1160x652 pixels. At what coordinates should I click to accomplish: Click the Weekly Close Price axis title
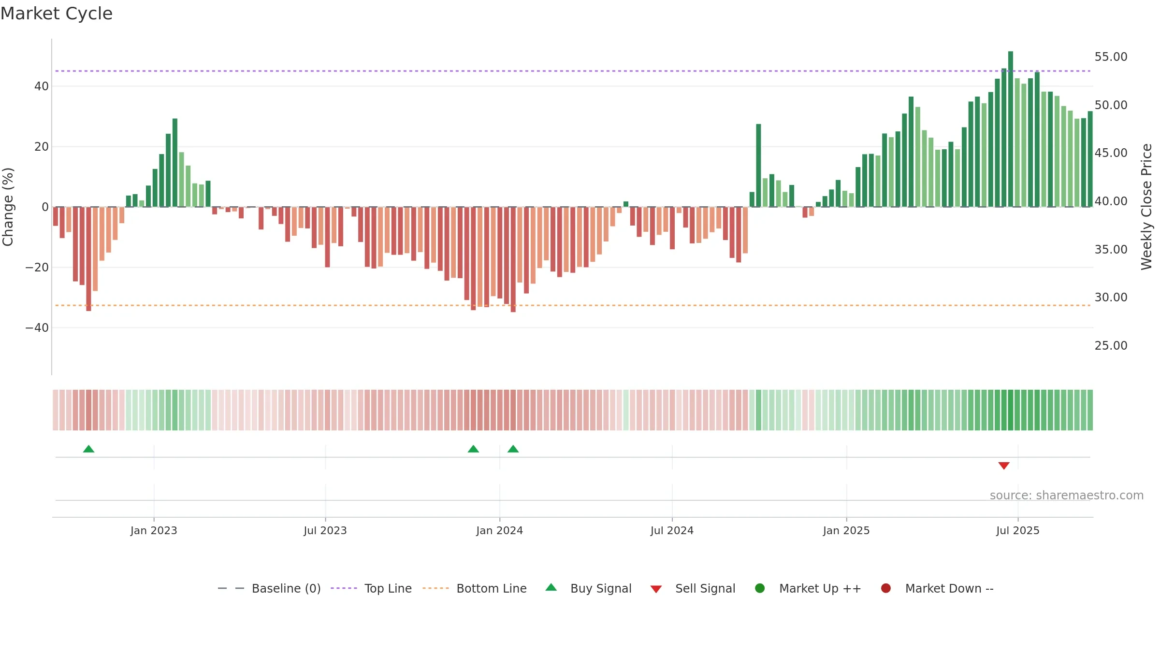[x=1146, y=207]
